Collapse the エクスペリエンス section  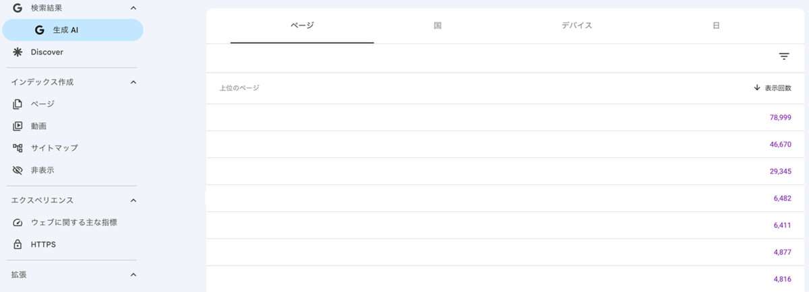(133, 200)
